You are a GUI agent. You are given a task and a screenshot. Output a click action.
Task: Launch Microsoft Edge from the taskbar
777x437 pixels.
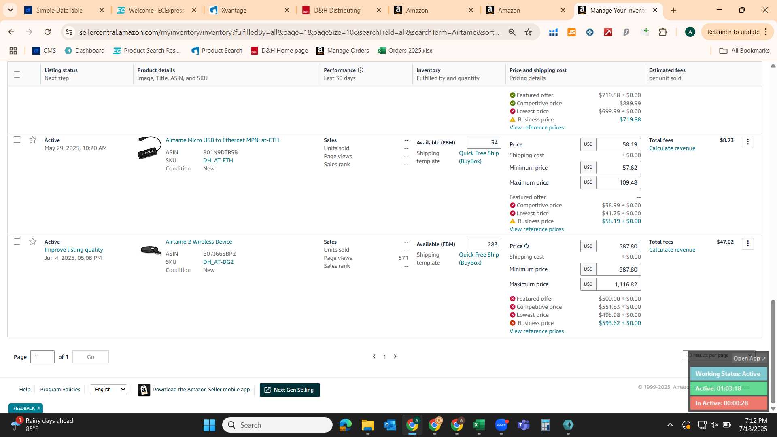[x=345, y=425]
